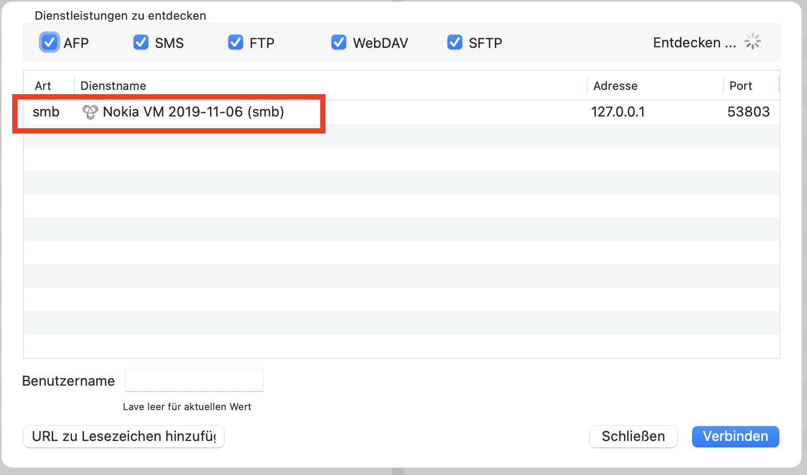
Task: Sort by the Adresse column
Action: click(615, 85)
